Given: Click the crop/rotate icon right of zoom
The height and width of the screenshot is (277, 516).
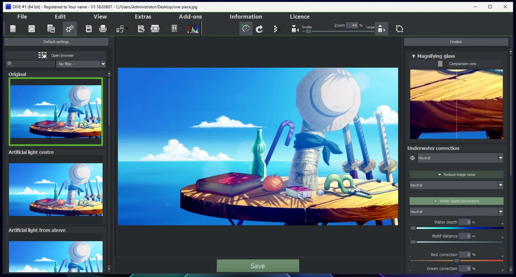Looking at the screenshot, I should tap(399, 29).
